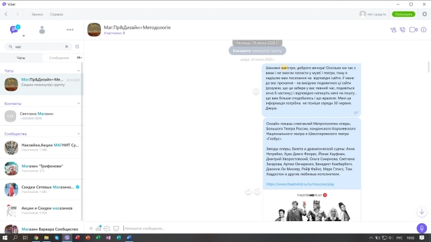Add participant to the group
The height and width of the screenshot is (242, 431).
tap(393, 30)
